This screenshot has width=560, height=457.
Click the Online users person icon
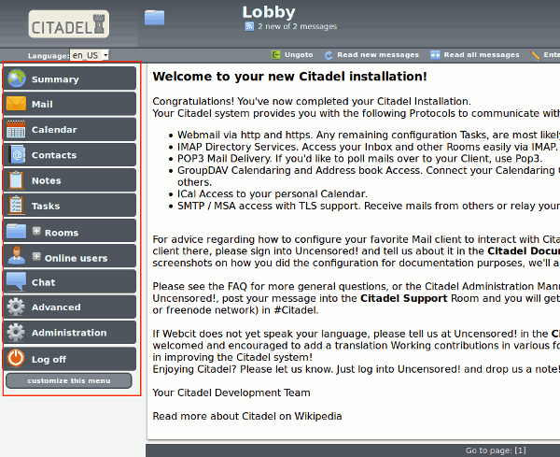[x=17, y=256]
